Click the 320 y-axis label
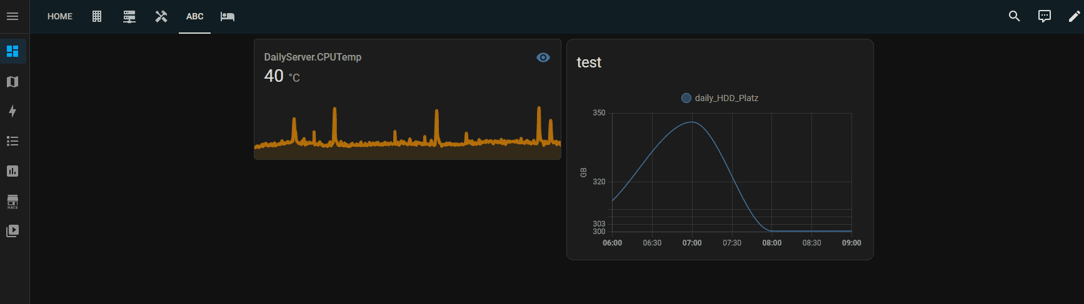The height and width of the screenshot is (304, 1084). (599, 182)
